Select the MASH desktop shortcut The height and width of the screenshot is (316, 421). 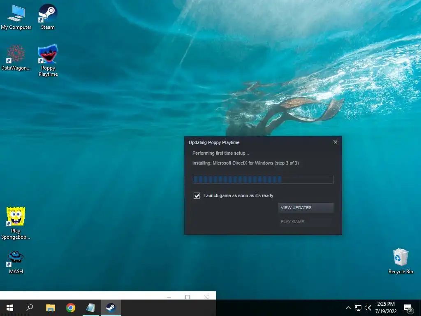(x=16, y=262)
